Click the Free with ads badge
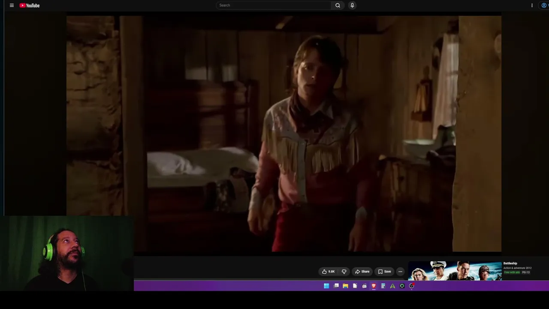The width and height of the screenshot is (549, 309). [x=512, y=273]
